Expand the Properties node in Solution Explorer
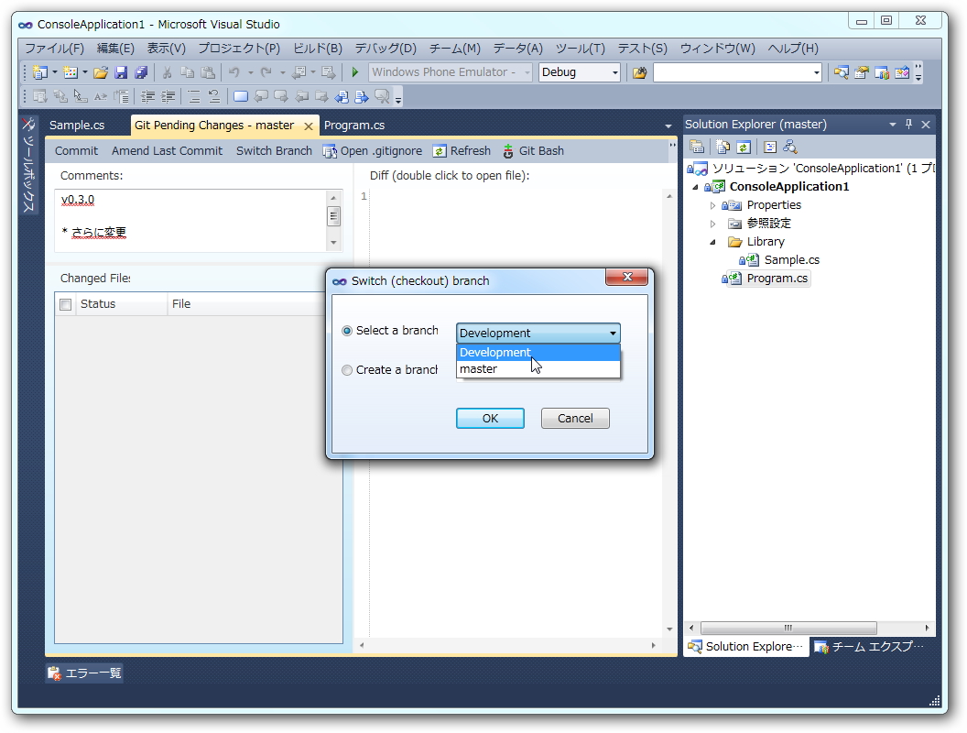The height and width of the screenshot is (733, 967). [x=713, y=205]
